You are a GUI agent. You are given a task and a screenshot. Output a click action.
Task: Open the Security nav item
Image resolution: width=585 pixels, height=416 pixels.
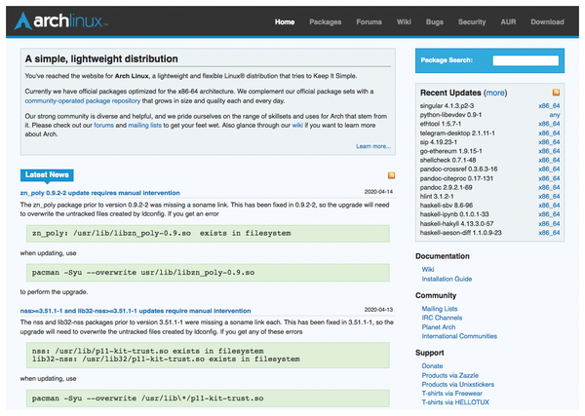click(x=472, y=22)
